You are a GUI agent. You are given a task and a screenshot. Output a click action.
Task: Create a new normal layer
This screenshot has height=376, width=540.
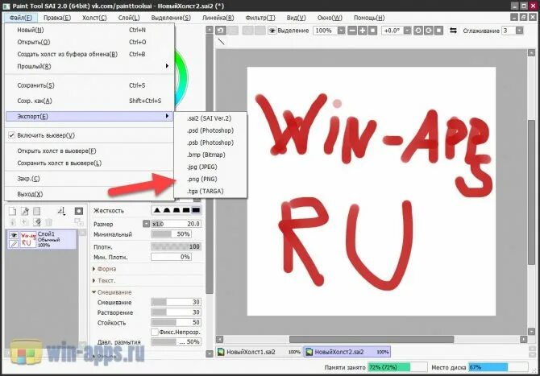pos(12,211)
